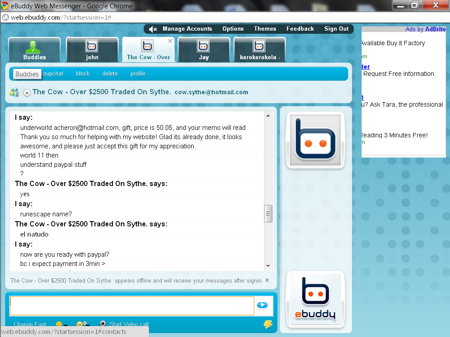Click the message input field
450x337 pixels.
[132, 306]
